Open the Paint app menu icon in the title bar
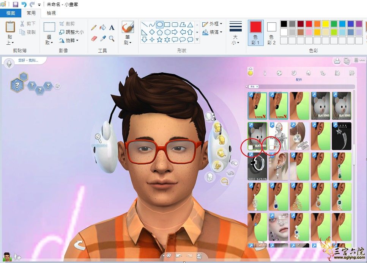 pos(3,4)
